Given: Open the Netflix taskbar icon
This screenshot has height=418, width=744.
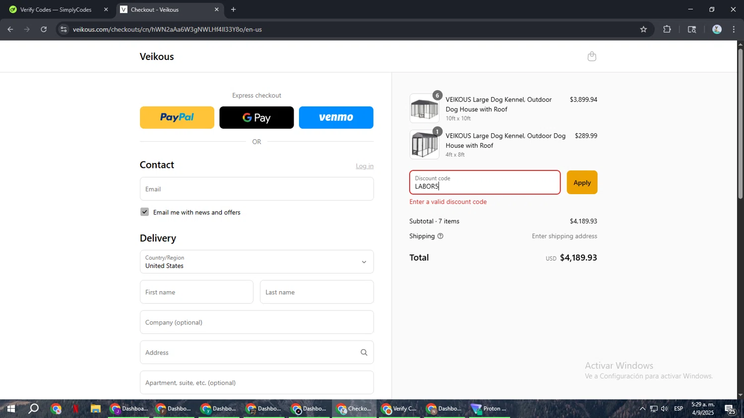Looking at the screenshot, I should point(75,409).
